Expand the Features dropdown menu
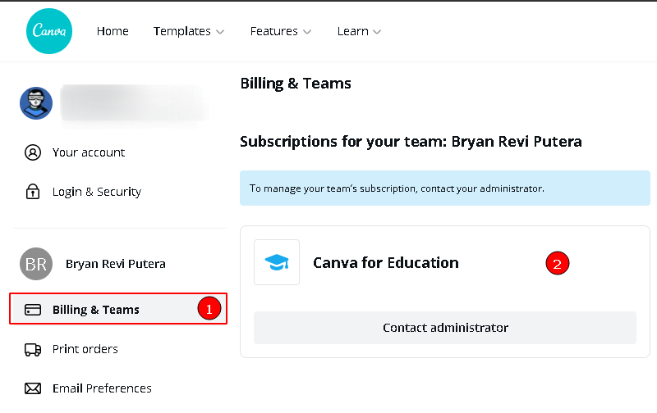 pos(280,31)
